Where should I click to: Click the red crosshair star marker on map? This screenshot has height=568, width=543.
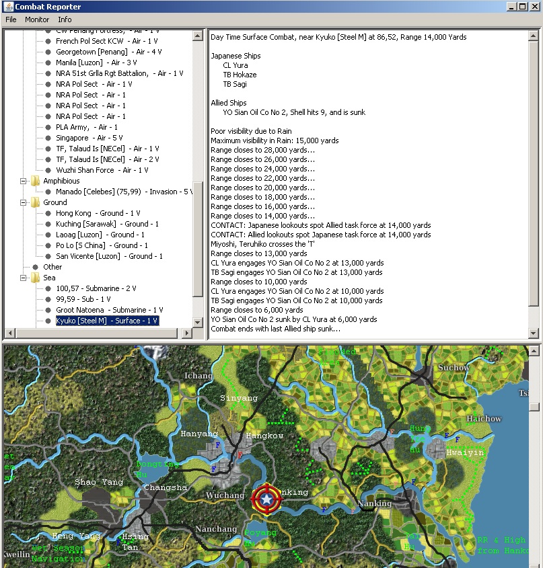click(x=267, y=499)
